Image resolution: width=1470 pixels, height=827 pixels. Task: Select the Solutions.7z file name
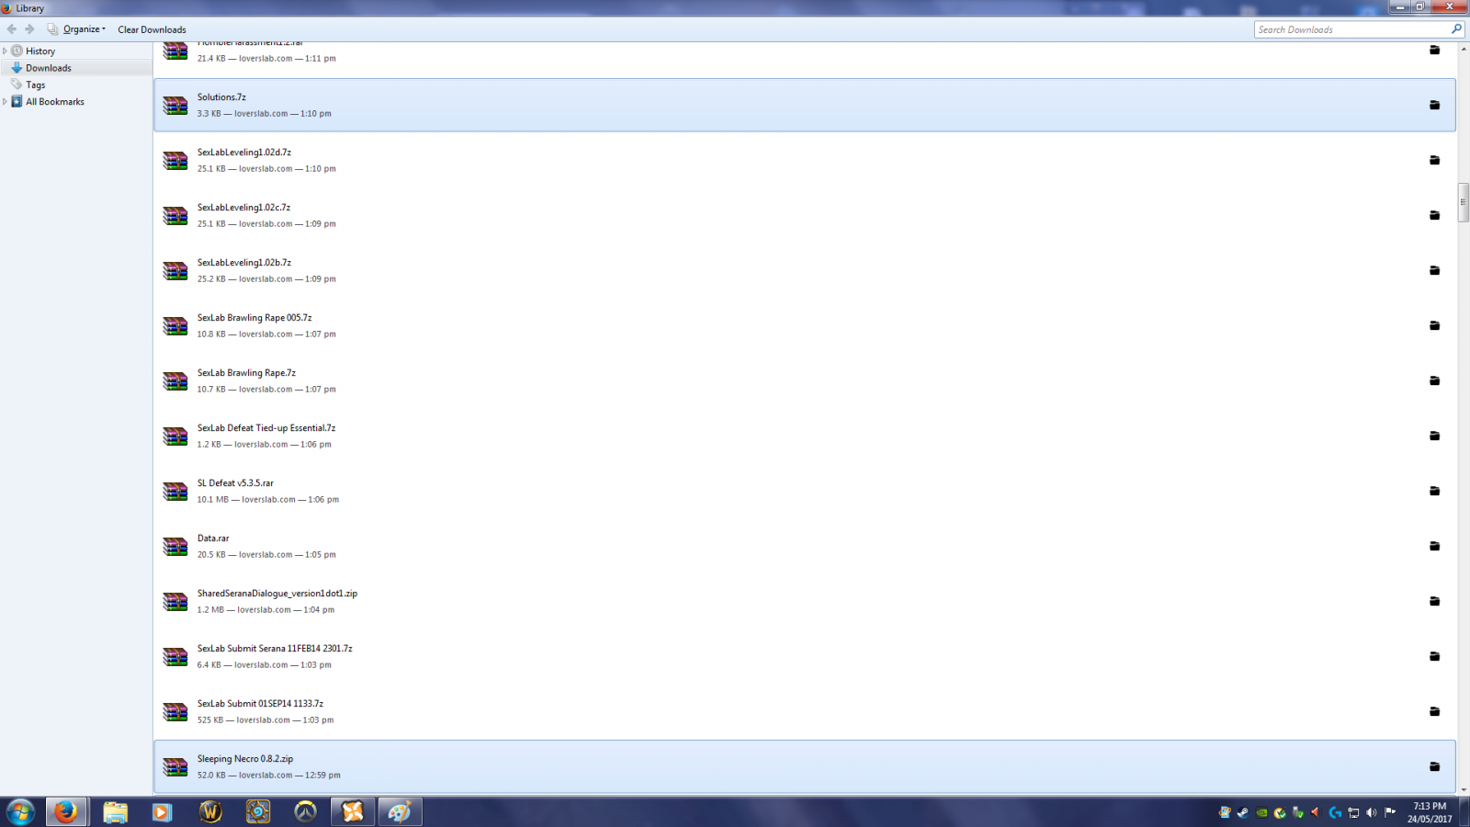[x=221, y=97]
